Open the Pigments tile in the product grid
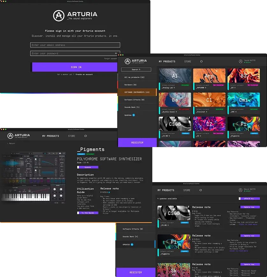 coord(244,127)
